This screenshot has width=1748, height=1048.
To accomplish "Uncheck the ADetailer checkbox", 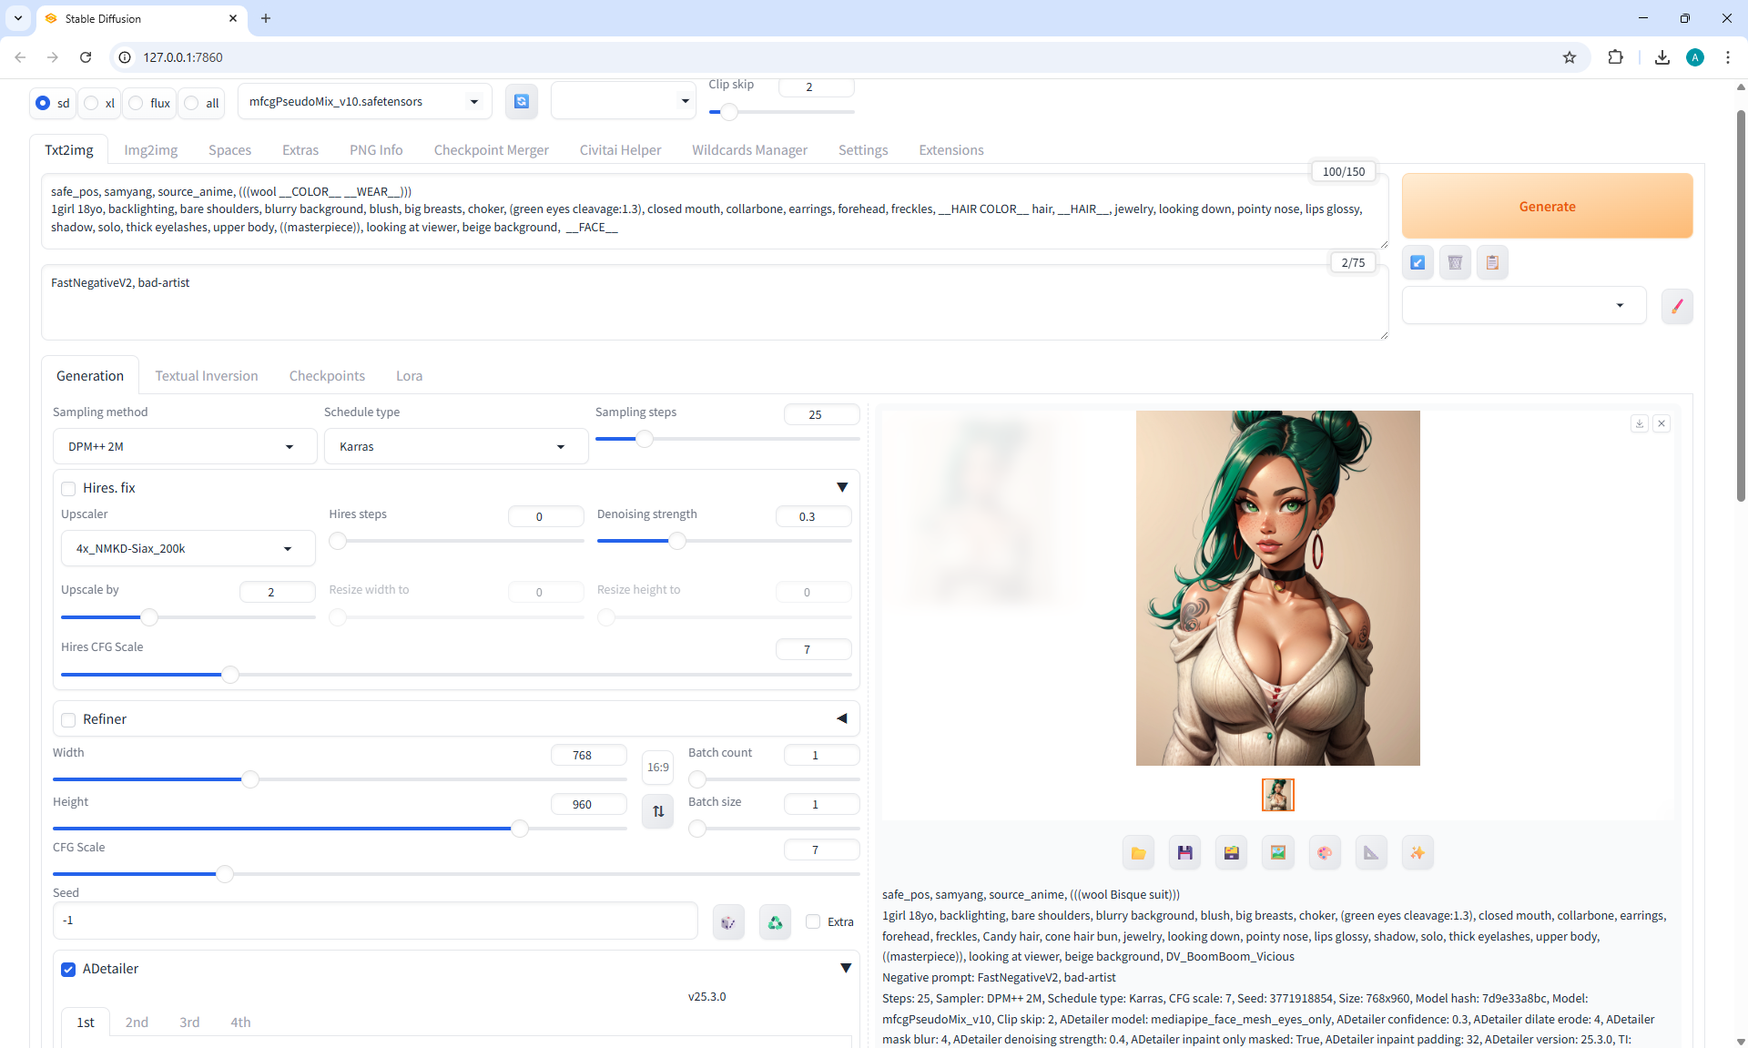I will [68, 970].
